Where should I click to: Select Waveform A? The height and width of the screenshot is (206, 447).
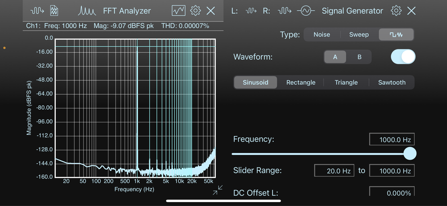(335, 56)
